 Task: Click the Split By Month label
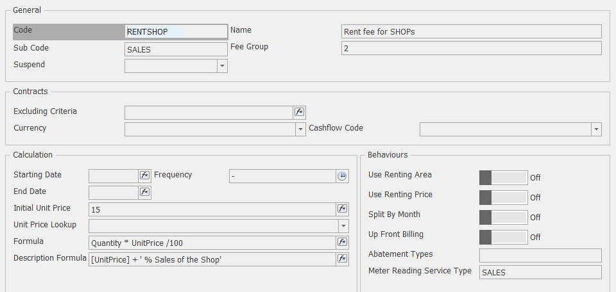click(394, 215)
